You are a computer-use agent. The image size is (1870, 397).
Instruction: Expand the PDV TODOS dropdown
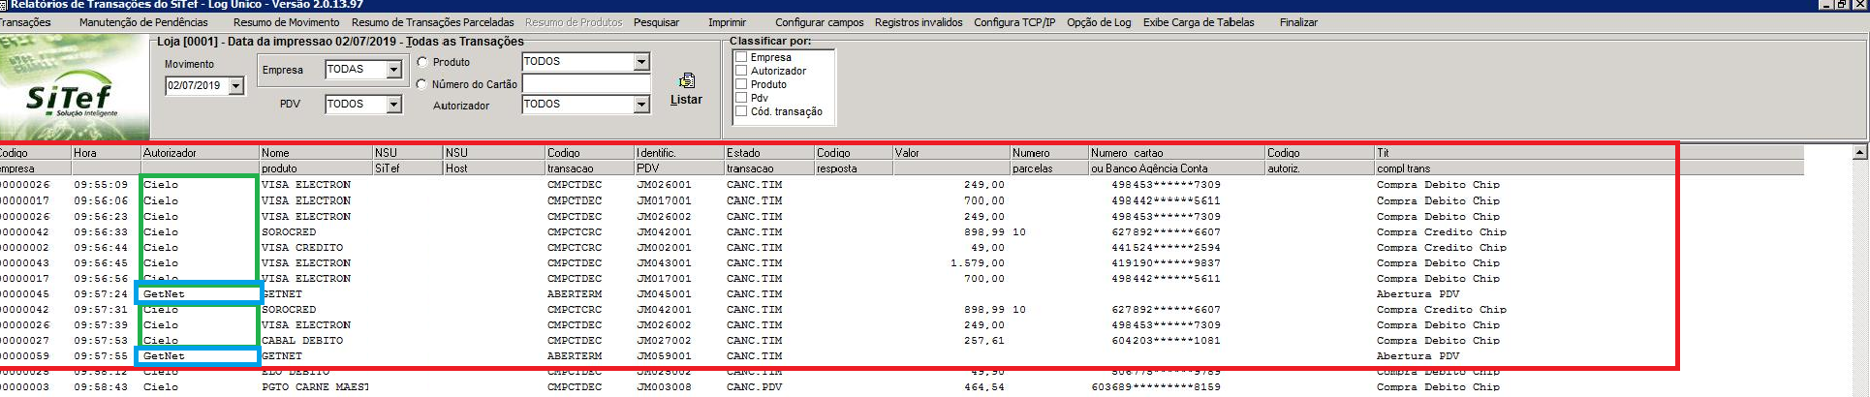coord(393,105)
